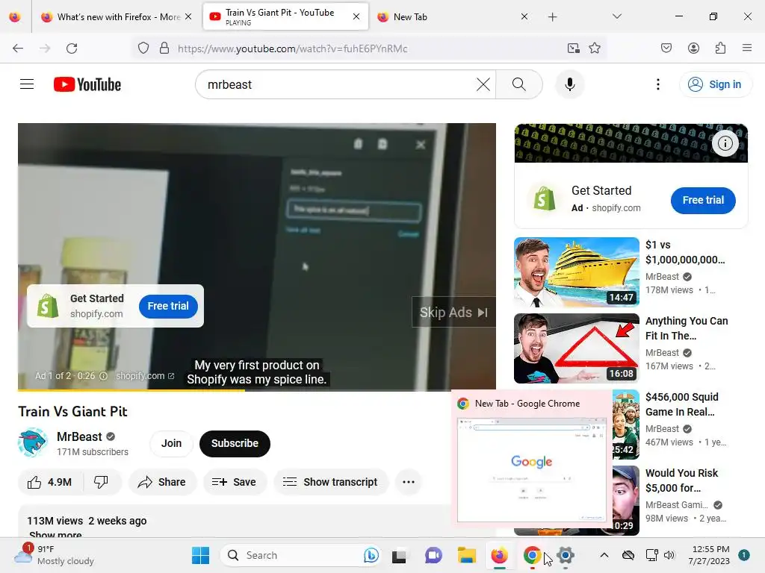Image resolution: width=765 pixels, height=573 pixels.
Task: Switch to What's new with Firefox tab
Action: [116, 17]
